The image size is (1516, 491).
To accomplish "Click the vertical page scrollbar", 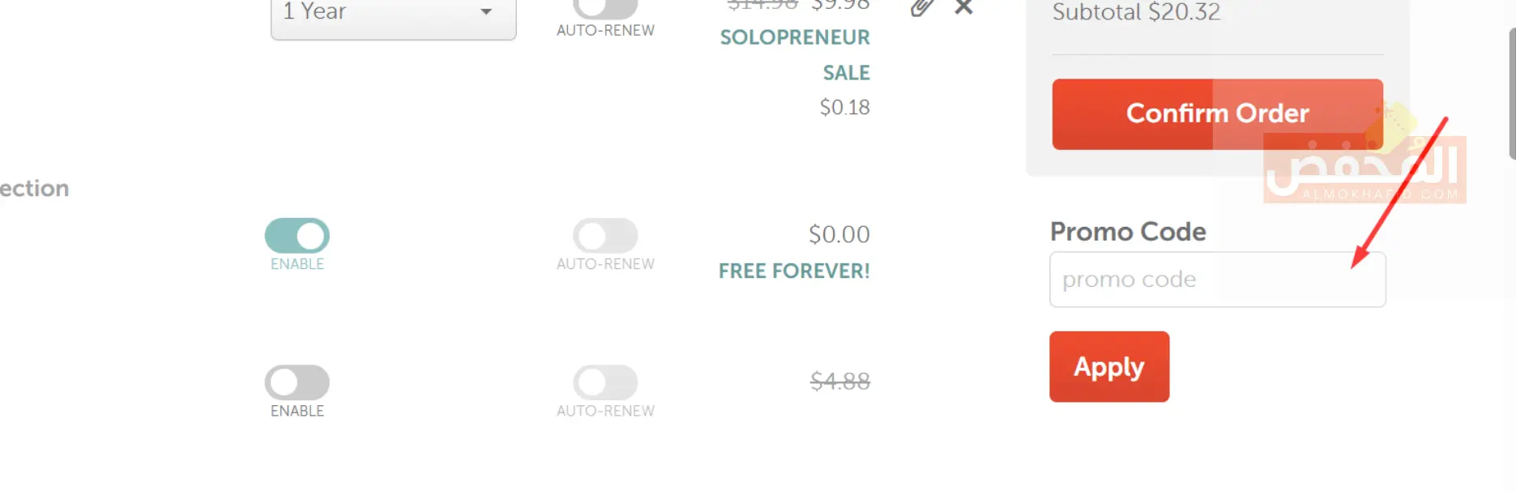I will pos(1511,93).
